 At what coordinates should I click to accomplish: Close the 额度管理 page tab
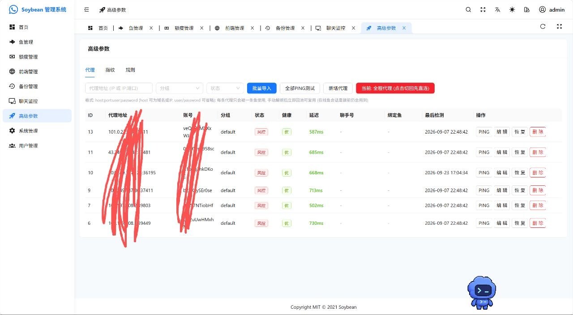tap(201, 28)
